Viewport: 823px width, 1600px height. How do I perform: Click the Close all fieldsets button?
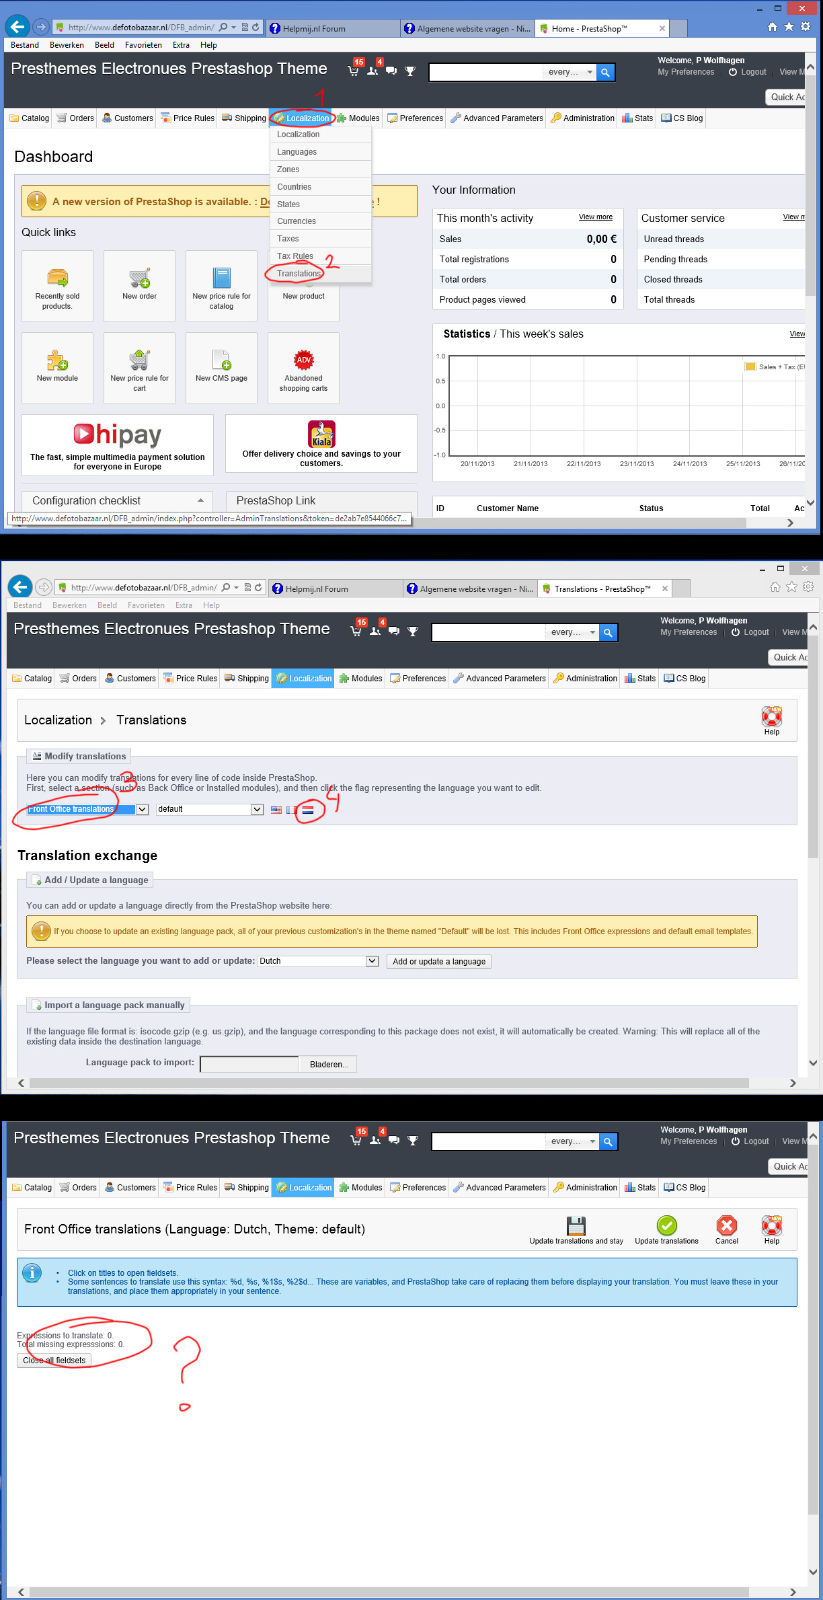[54, 1361]
